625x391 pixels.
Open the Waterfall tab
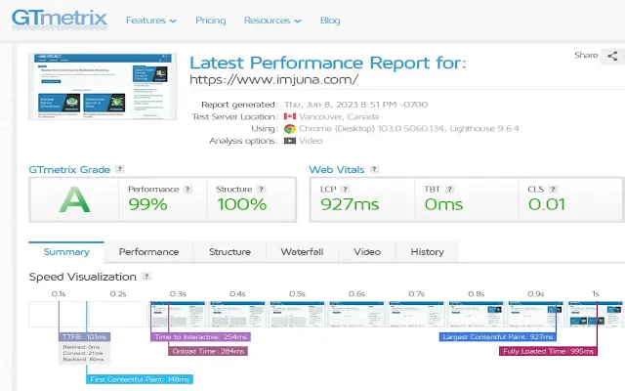click(302, 252)
